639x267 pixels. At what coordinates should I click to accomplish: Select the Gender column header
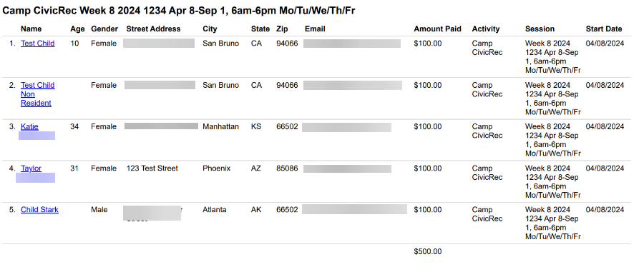[x=104, y=29]
